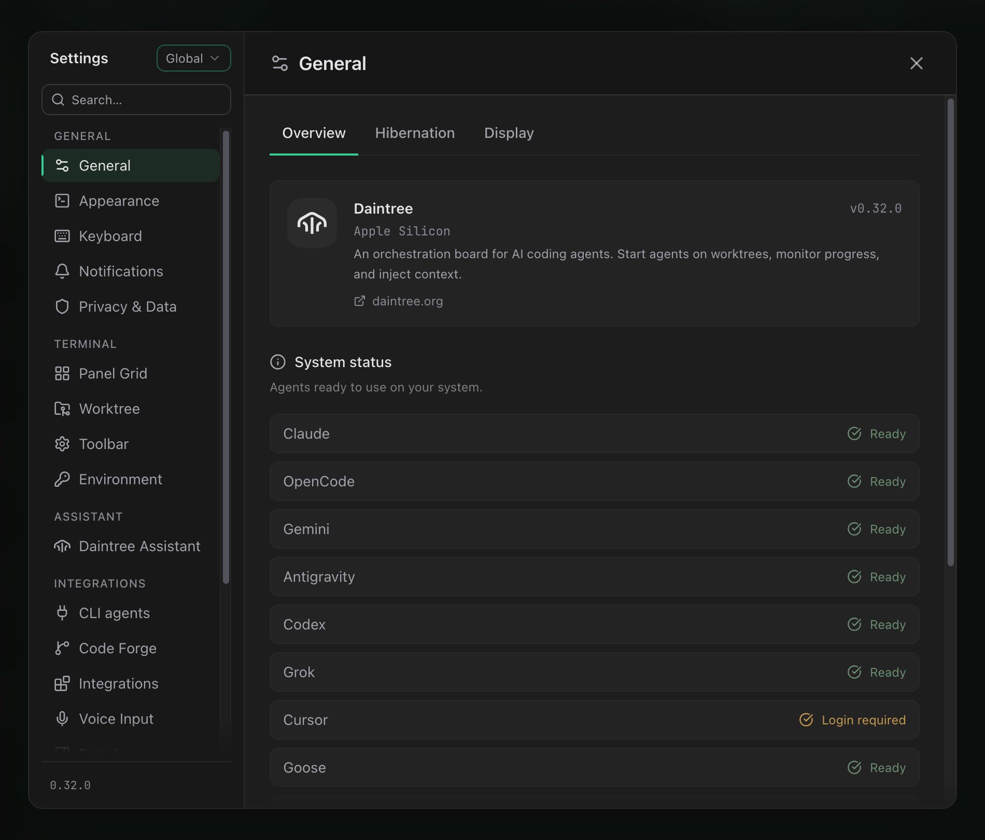Viewport: 985px width, 840px height.
Task: Open Notifications settings label
Action: [x=121, y=271]
